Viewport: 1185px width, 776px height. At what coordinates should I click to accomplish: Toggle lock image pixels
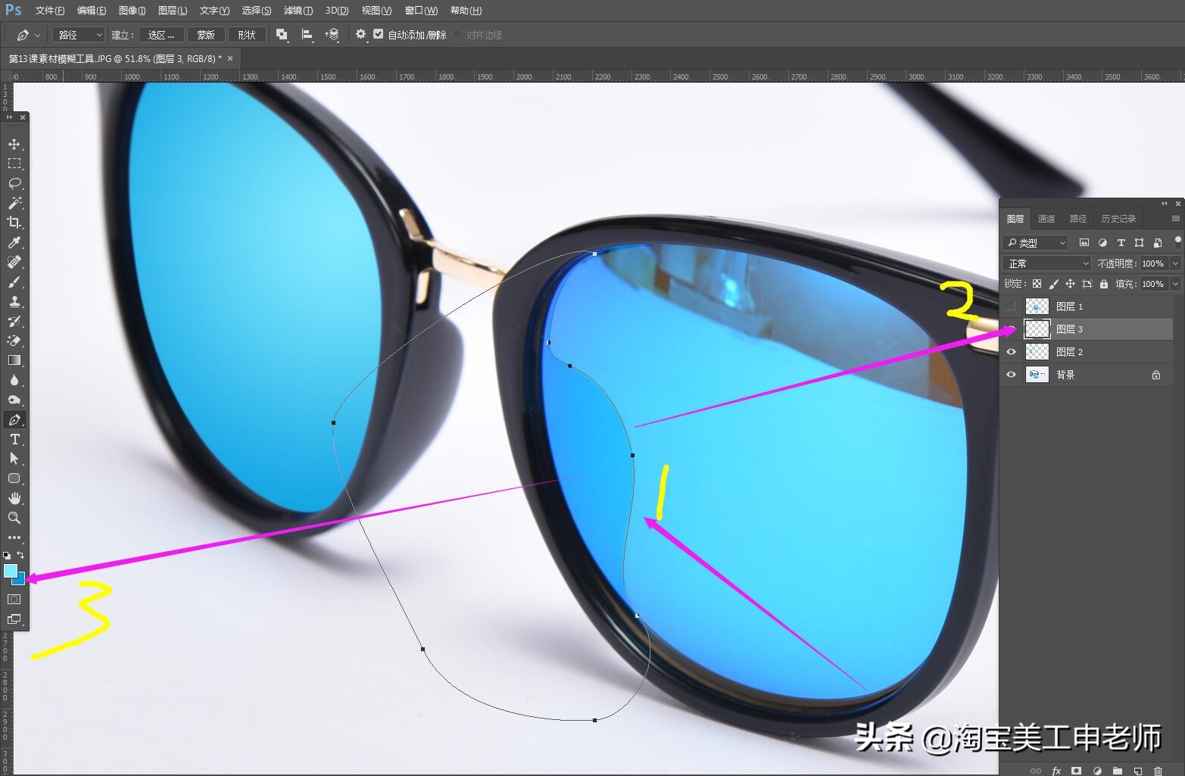coord(1053,284)
